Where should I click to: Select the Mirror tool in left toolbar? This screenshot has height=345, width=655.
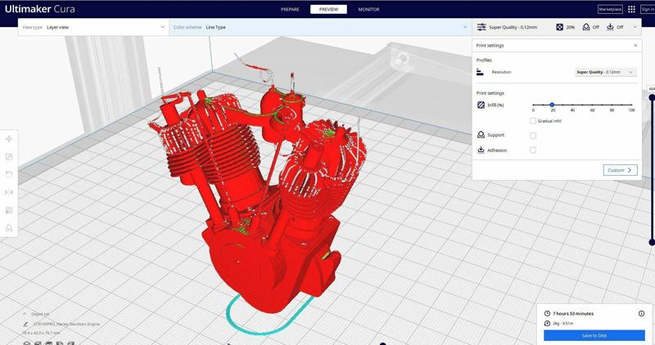point(9,192)
